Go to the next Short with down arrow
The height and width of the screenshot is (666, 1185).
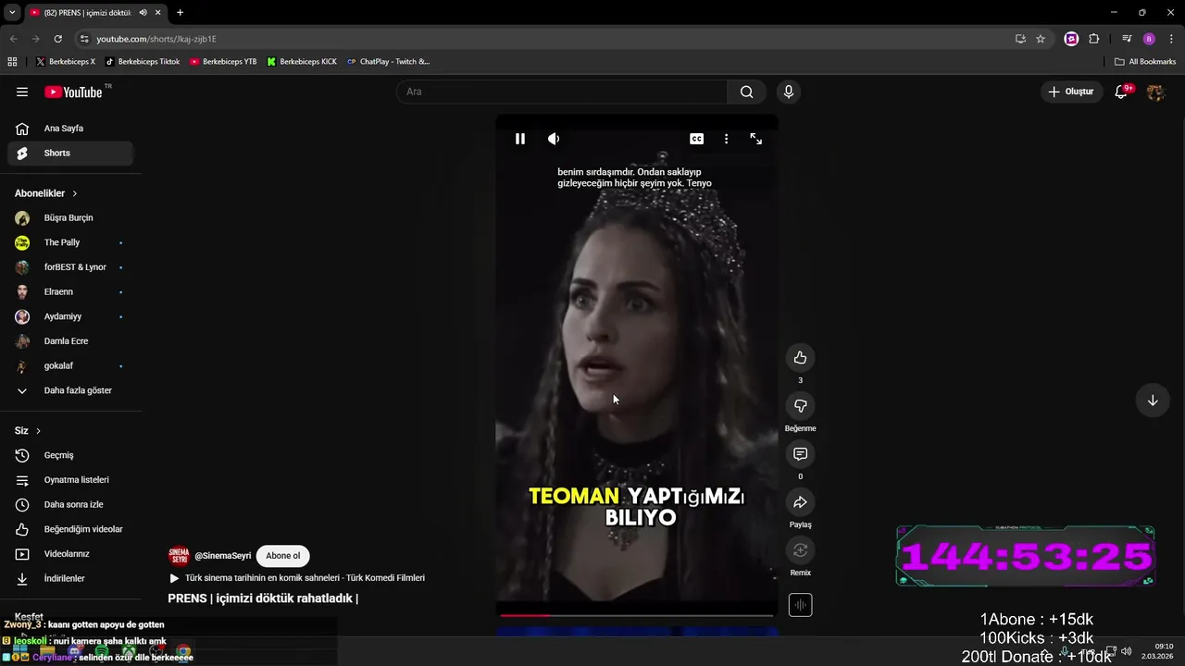point(1153,401)
